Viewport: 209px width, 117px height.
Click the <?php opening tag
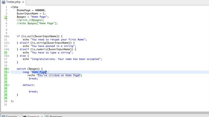point(14,7)
